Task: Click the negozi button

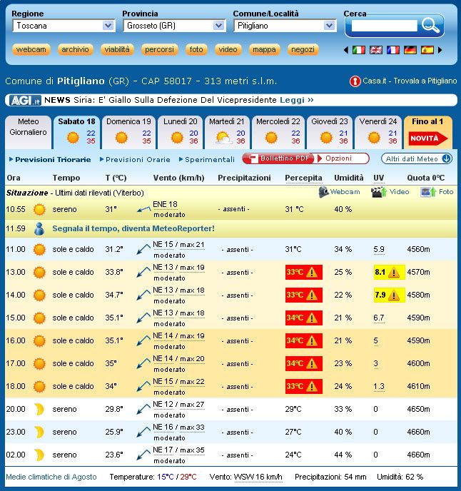Action: pos(303,49)
